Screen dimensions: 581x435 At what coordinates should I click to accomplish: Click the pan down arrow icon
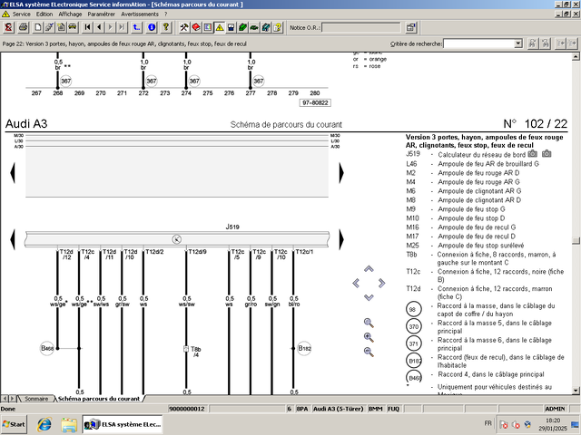pyautogui.click(x=369, y=297)
